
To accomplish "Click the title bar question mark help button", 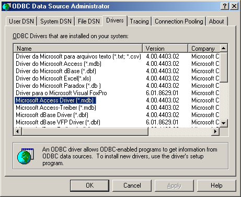I will tap(225, 6).
